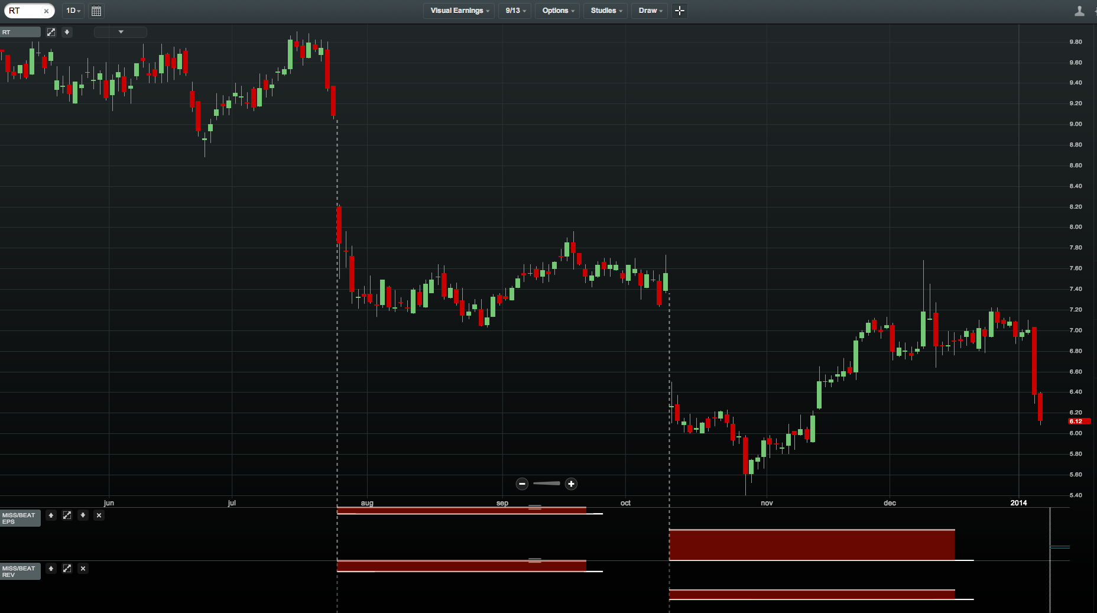Click the '2014' label on time axis
The image size is (1097, 613).
point(1018,503)
